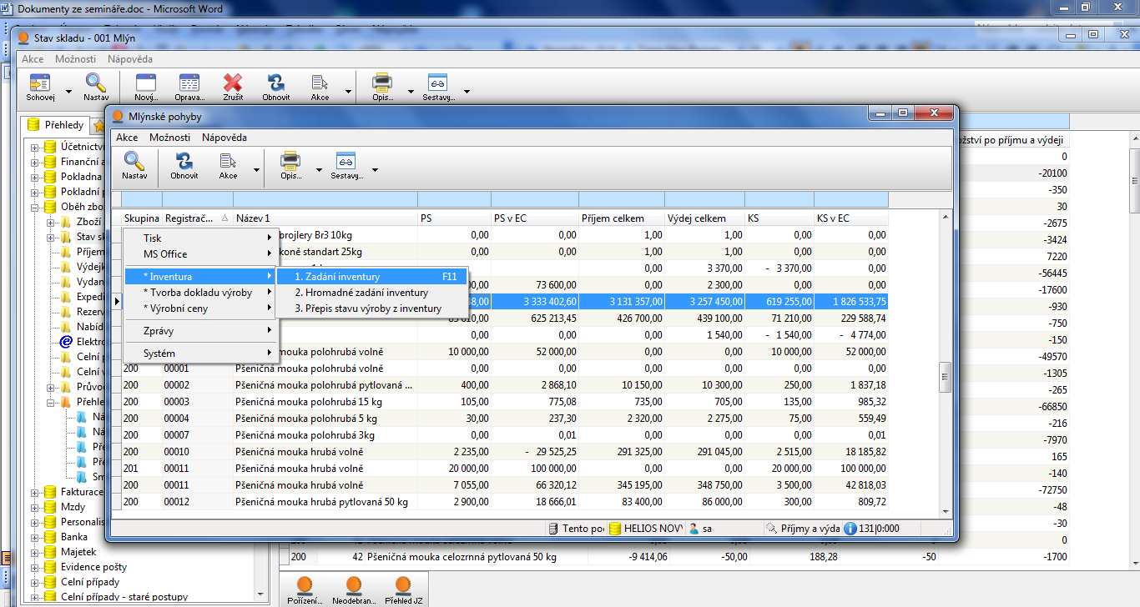Click the user icon beside 'sa'
This screenshot has height=607, width=1140.
coord(694,528)
